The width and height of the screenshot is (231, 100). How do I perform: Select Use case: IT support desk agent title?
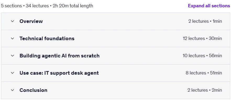point(59,73)
